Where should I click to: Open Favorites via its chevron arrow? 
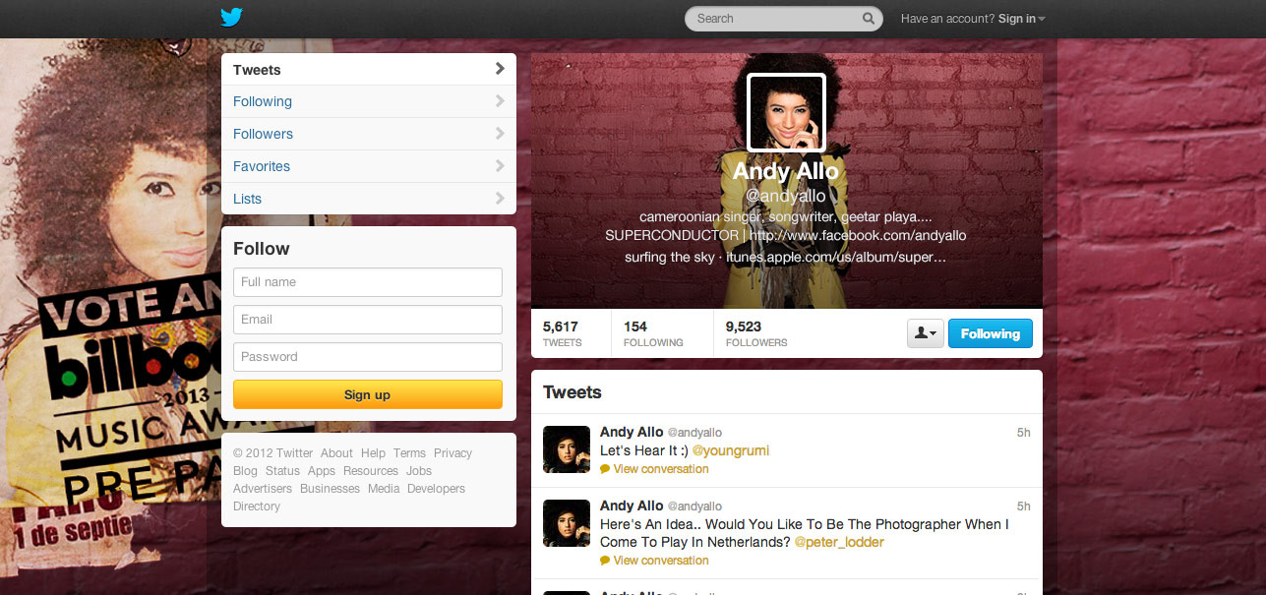pos(500,166)
